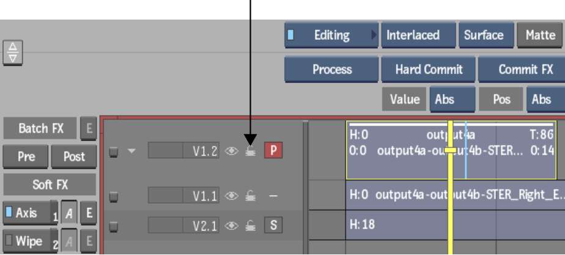Click the A button beside Axis
Screen dimensions: 565x255
69,213
